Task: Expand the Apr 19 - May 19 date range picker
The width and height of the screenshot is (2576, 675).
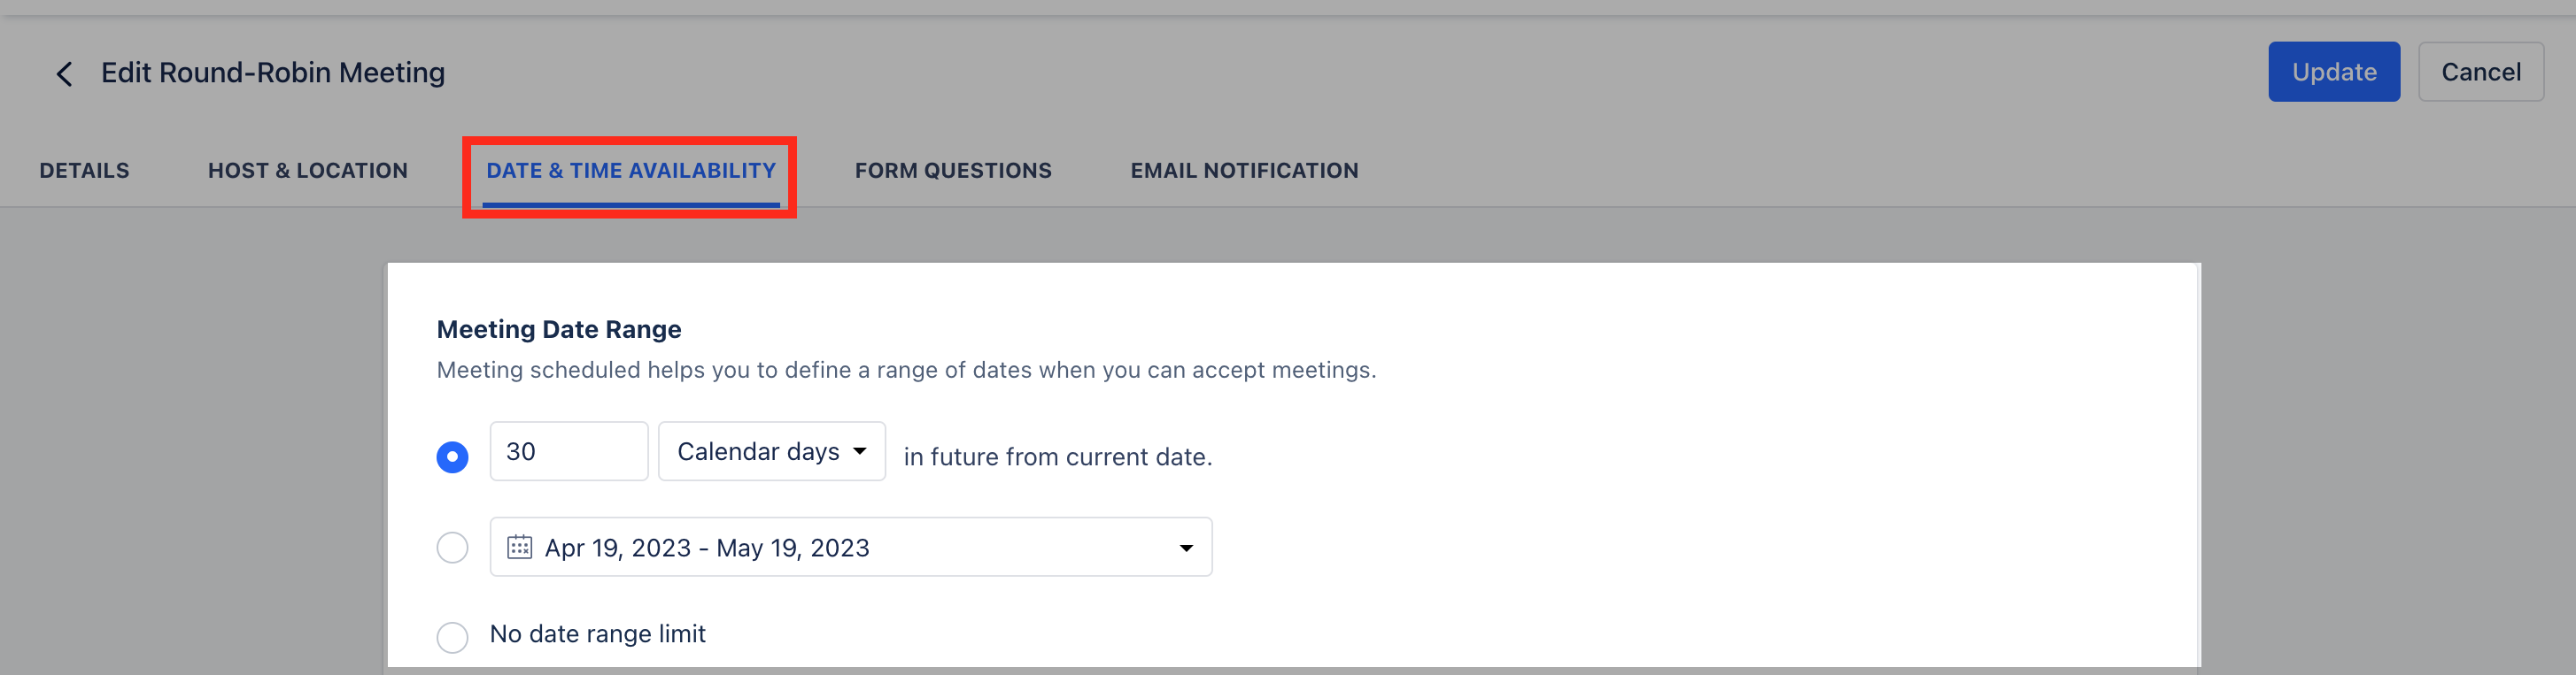Action: (1186, 548)
